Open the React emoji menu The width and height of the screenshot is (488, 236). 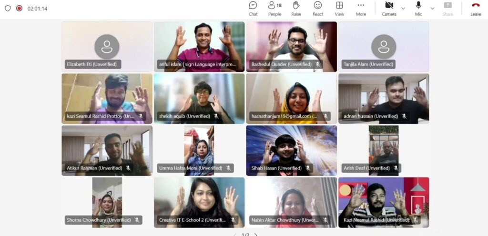tap(318, 9)
